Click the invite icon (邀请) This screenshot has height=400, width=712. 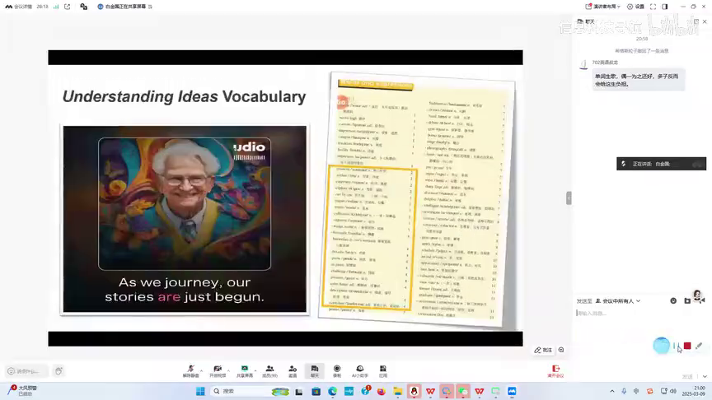click(x=293, y=370)
